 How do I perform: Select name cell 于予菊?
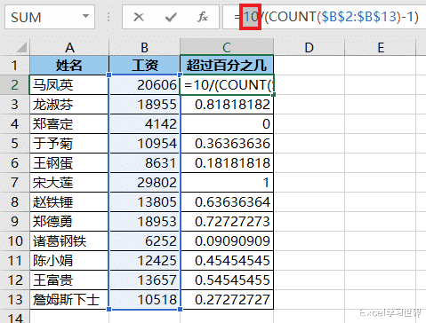[69, 144]
